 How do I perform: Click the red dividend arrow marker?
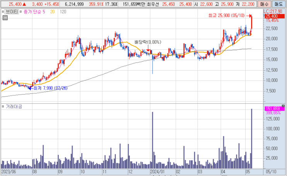148,48
